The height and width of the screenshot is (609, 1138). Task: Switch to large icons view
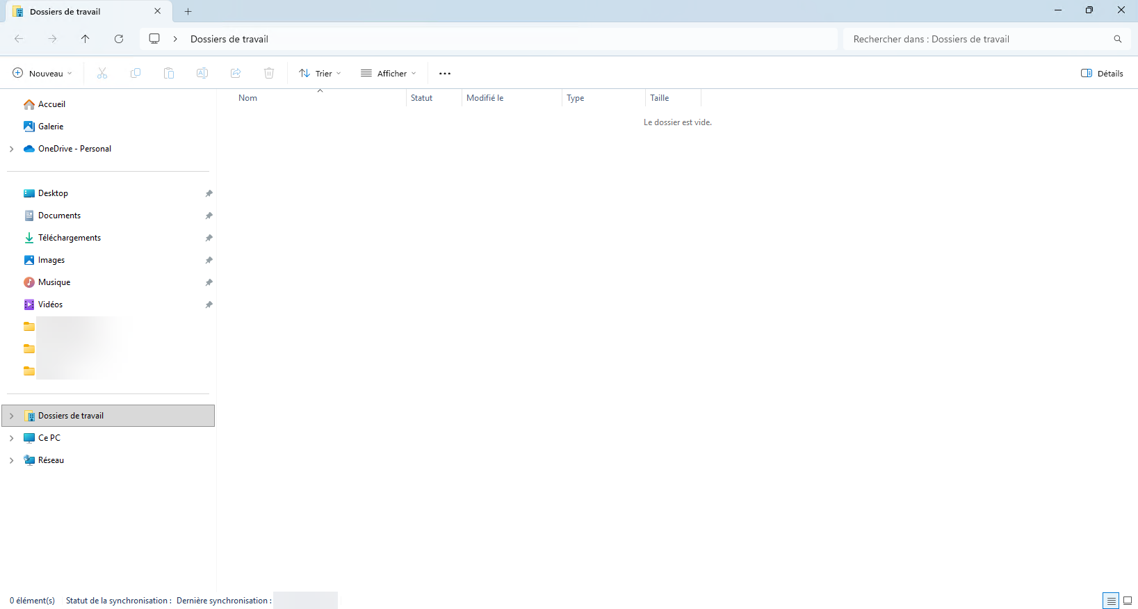point(1128,601)
